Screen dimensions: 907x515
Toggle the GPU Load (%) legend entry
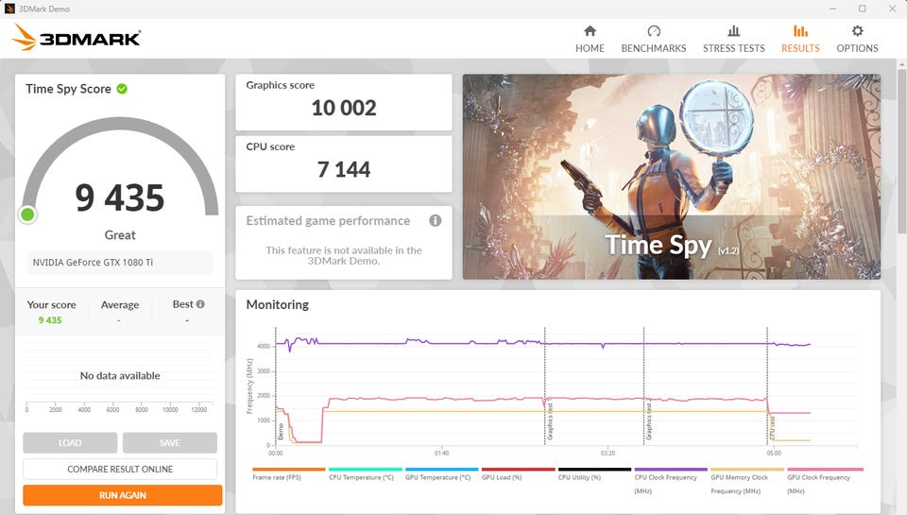[x=518, y=474]
